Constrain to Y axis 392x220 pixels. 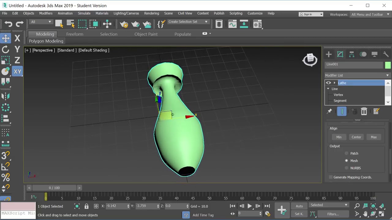pyautogui.click(x=17, y=49)
